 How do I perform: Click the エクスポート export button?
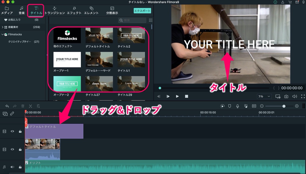click(x=142, y=11)
